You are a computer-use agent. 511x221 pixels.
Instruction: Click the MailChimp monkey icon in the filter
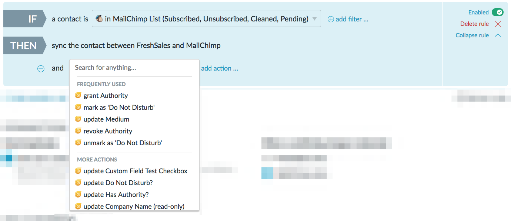click(x=99, y=19)
